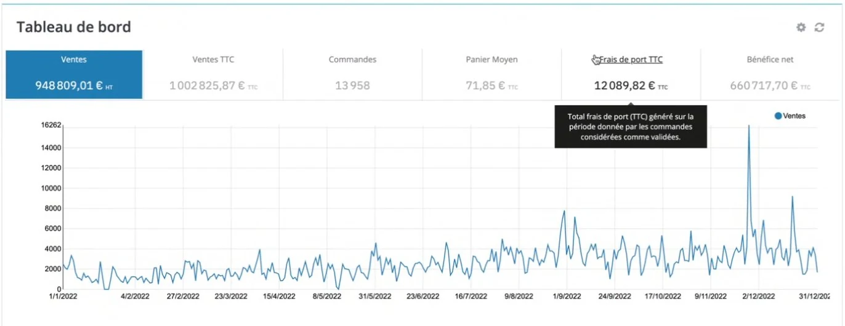Click the frais de port tooltip text
845x326 pixels.
tap(631, 127)
